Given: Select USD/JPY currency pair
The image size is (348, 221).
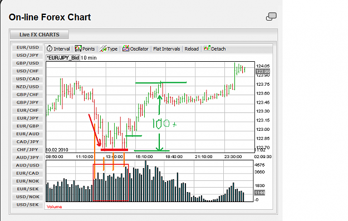Looking at the screenshot, I should pyautogui.click(x=27, y=55).
